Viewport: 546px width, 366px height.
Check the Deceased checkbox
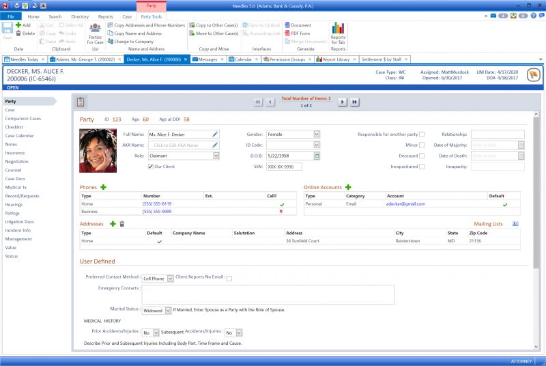tap(422, 156)
